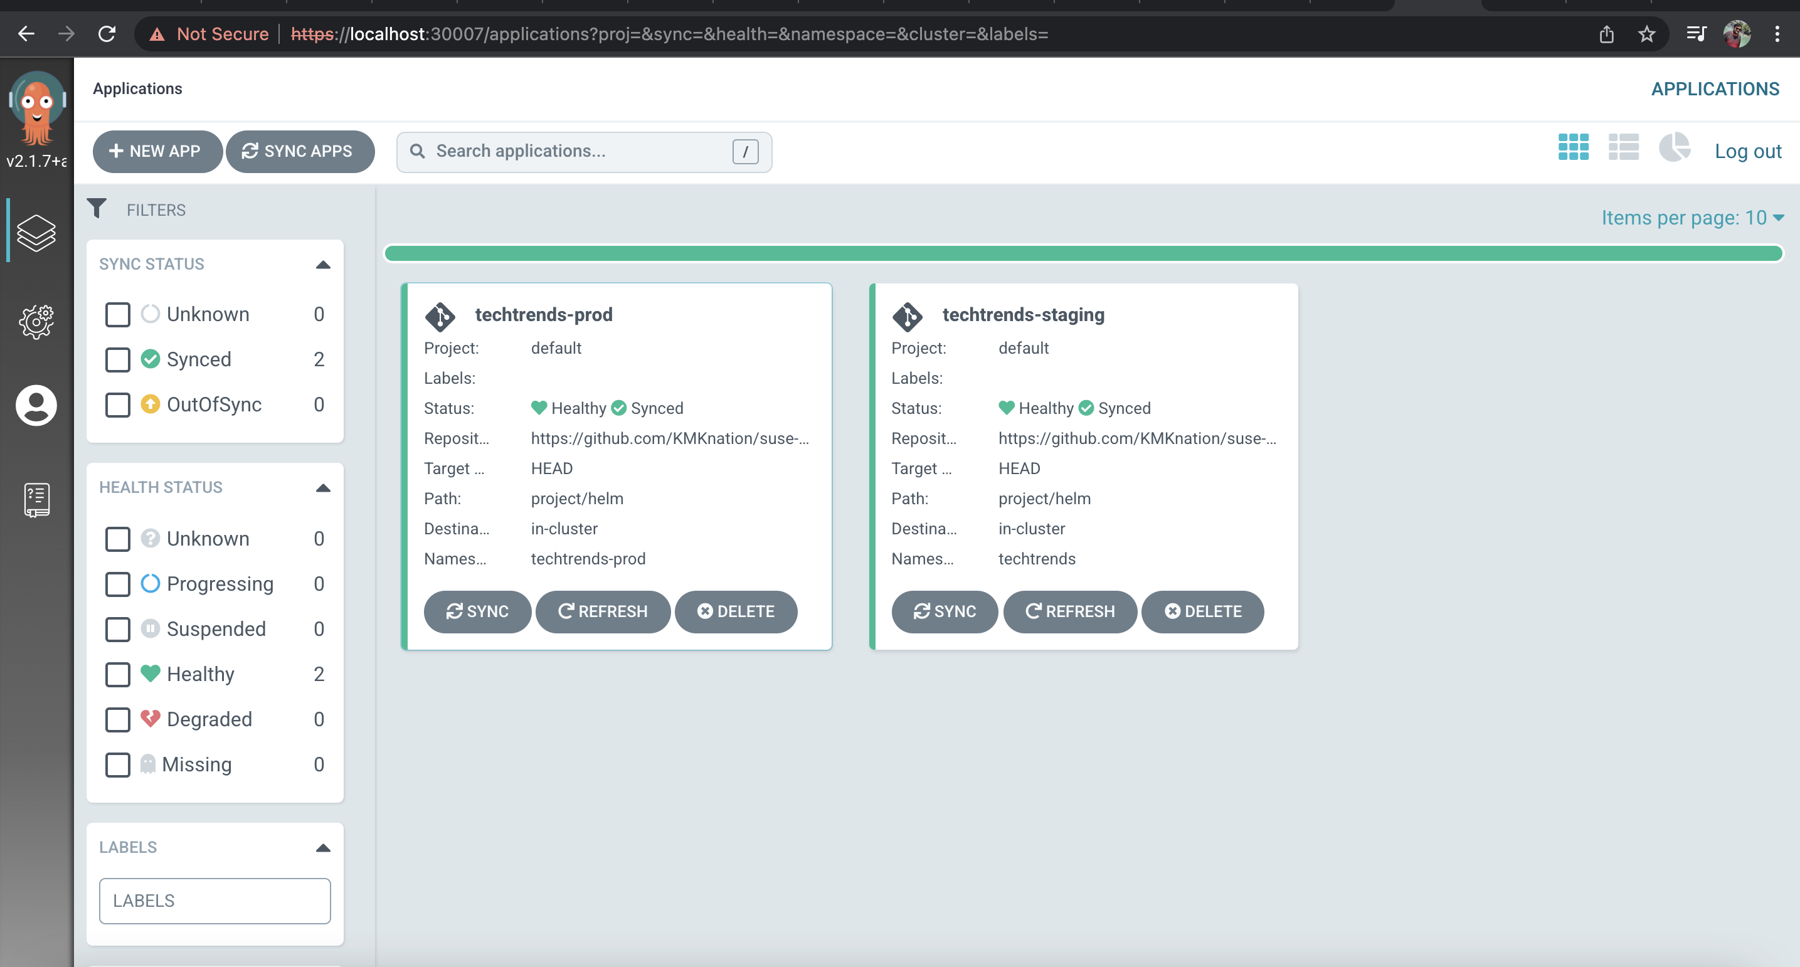Click DELETE on techtrends-staging card
The height and width of the screenshot is (967, 1800).
click(1202, 611)
